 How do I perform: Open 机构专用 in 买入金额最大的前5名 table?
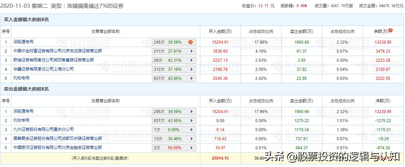(22, 78)
